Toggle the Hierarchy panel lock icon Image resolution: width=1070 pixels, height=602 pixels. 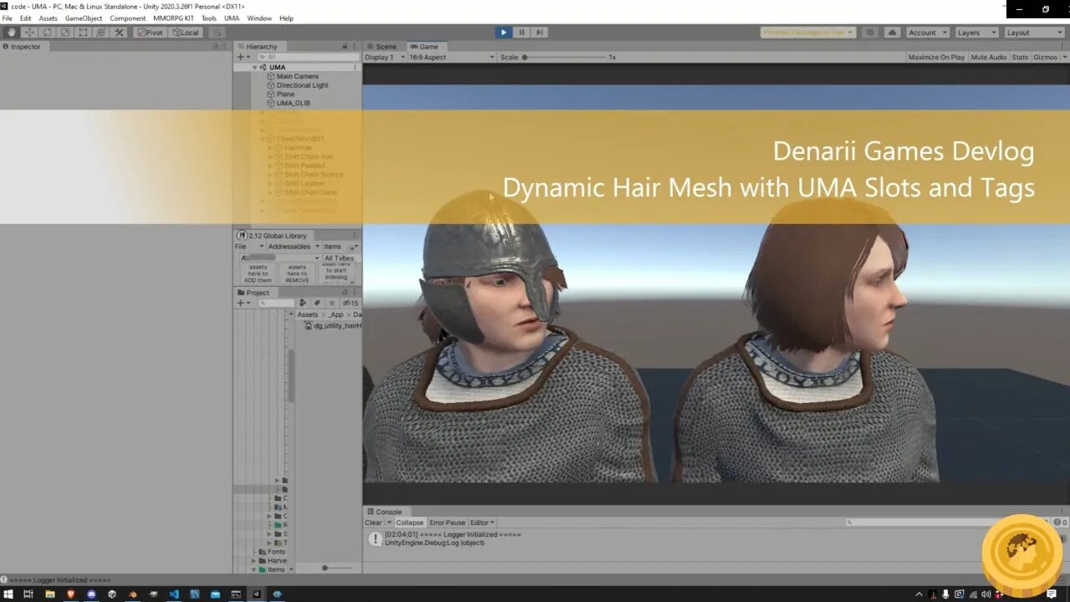point(344,47)
